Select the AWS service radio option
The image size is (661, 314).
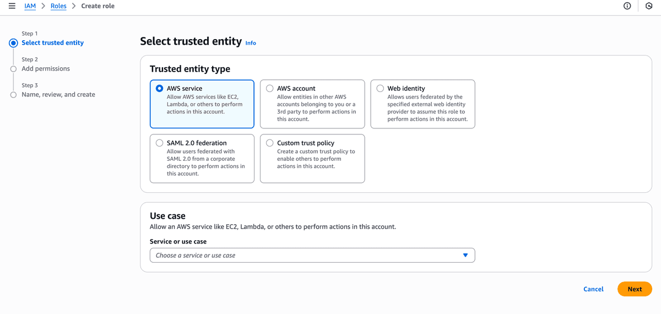[x=160, y=88]
